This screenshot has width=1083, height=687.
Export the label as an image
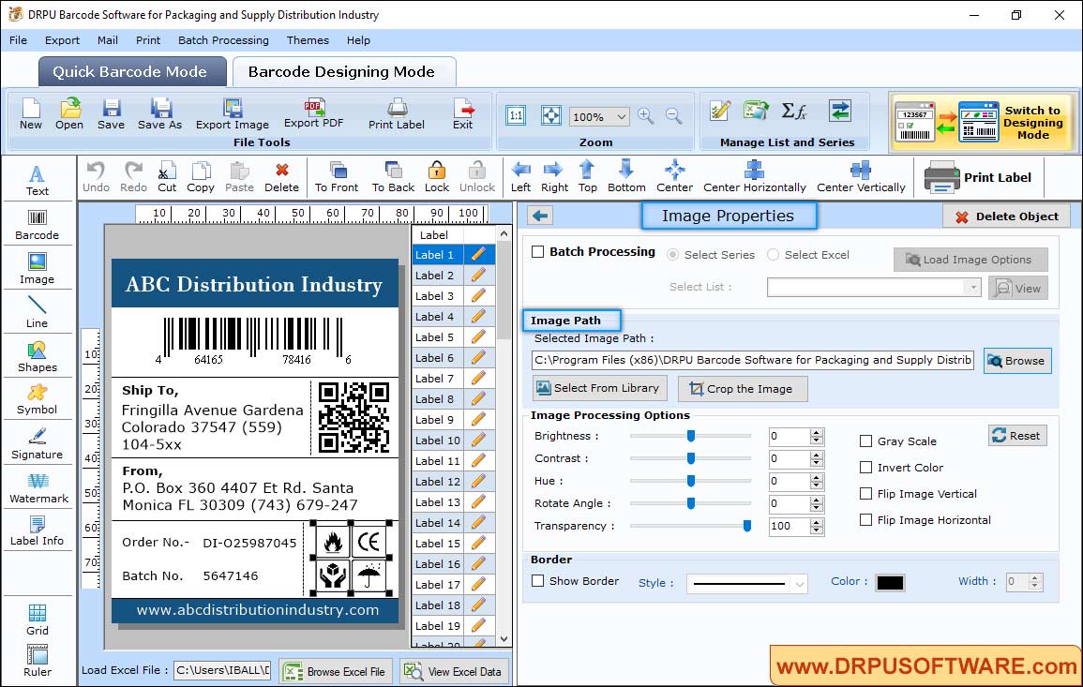(x=233, y=114)
